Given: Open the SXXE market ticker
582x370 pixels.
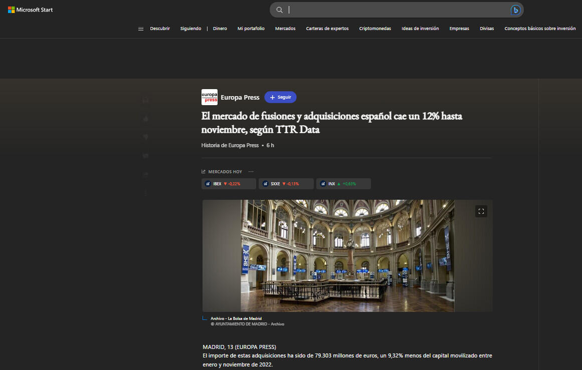Looking at the screenshot, I should (286, 184).
